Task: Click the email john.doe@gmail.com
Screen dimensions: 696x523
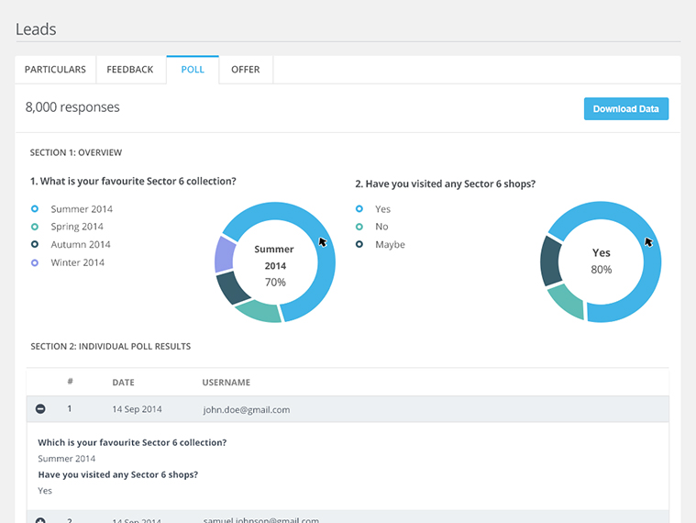Action: pyautogui.click(x=247, y=410)
